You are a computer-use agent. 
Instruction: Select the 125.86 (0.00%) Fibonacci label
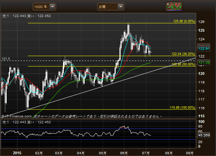[184, 21]
